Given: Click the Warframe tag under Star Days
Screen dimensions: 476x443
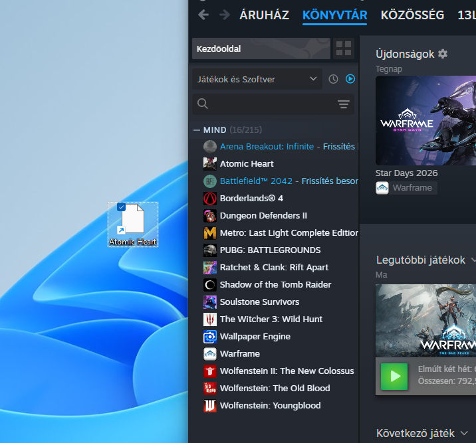Looking at the screenshot, I should point(406,188).
